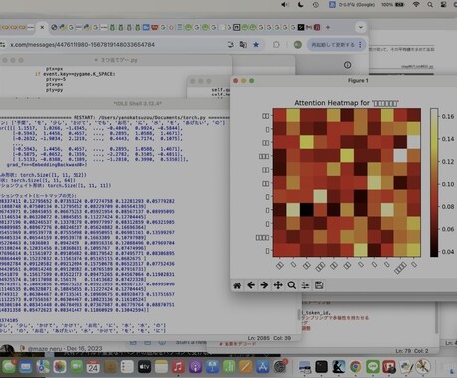Open Chrome three-dot menu
Image resolution: width=457 pixels, height=378 pixels.
pyautogui.click(x=360, y=45)
